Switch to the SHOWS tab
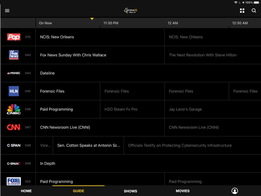261x196 pixels. coord(130,191)
